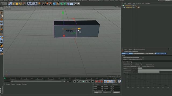Image resolution: width=172 pixels, height=96 pixels.
Task: Click the render view clapper icon
Action: point(43,4)
